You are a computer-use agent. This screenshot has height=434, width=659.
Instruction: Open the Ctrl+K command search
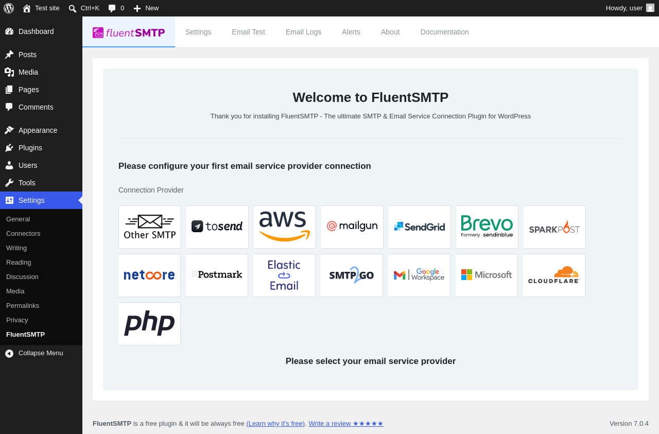pos(84,8)
